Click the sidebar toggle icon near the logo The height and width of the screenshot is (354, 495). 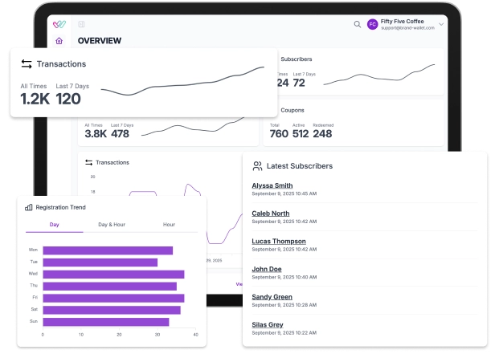point(81,24)
